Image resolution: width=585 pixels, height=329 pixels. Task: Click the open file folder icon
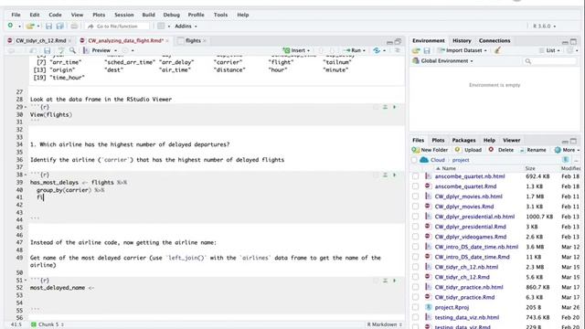click(30, 27)
